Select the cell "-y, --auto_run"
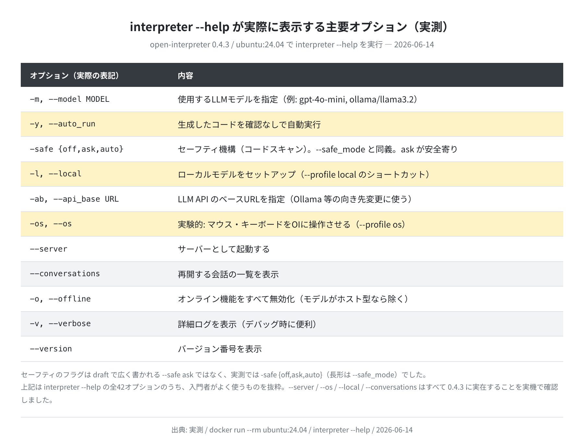Screen dimensions: 584x448 pyautogui.click(x=63, y=124)
